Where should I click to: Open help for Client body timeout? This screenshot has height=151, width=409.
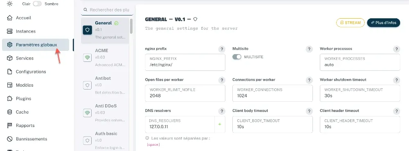pyautogui.click(x=309, y=111)
